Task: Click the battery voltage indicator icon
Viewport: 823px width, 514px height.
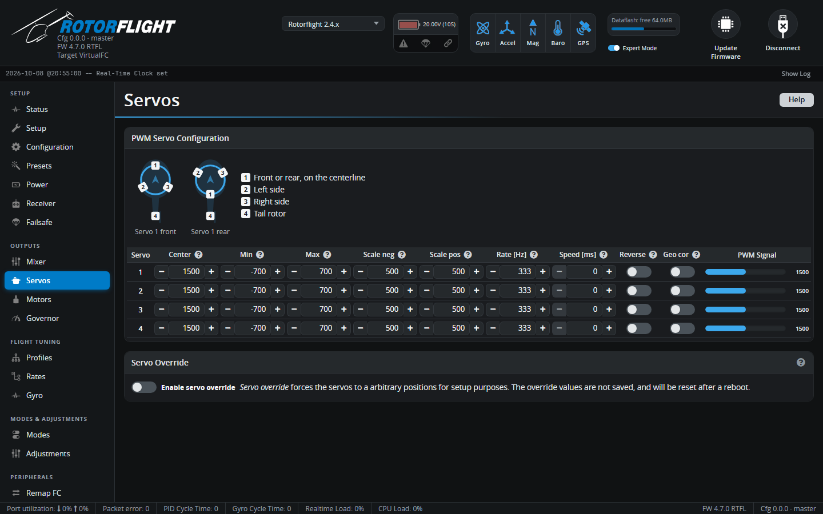Action: click(409, 25)
